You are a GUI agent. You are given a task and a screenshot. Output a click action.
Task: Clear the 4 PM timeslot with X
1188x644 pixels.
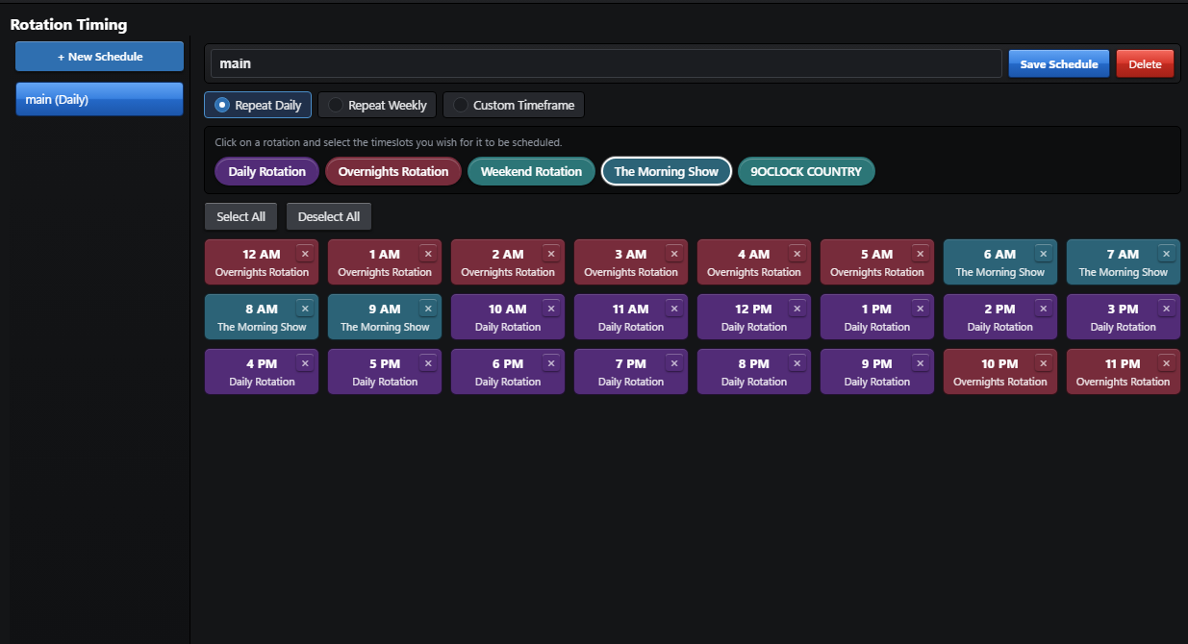tap(305, 363)
